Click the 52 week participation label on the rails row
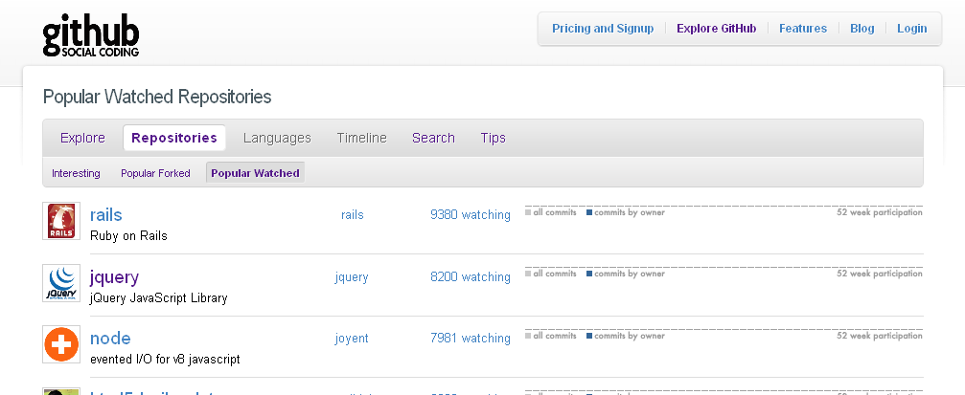The width and height of the screenshot is (965, 395). [880, 212]
